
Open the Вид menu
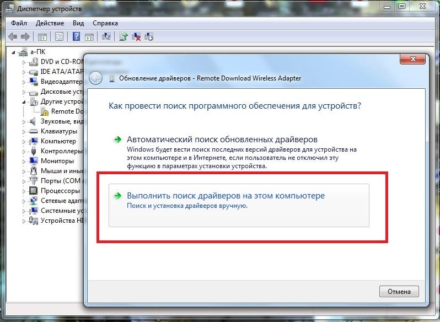(78, 23)
